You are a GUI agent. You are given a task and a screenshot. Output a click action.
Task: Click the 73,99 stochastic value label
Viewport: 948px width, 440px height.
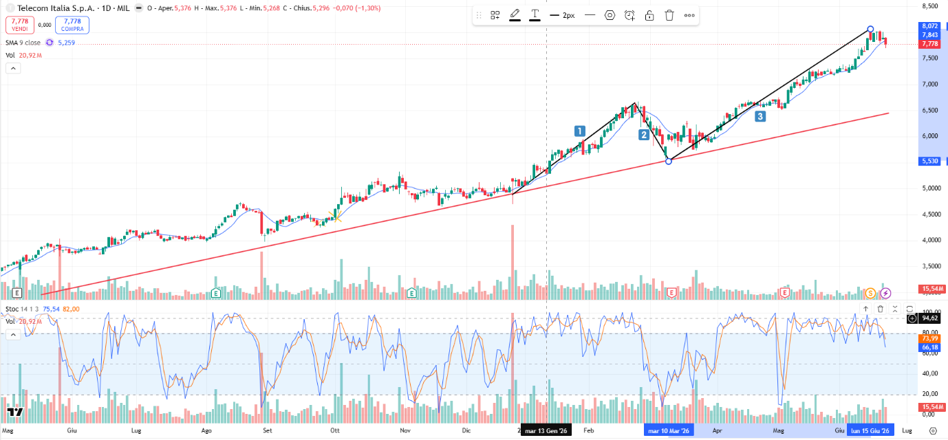pyautogui.click(x=930, y=338)
